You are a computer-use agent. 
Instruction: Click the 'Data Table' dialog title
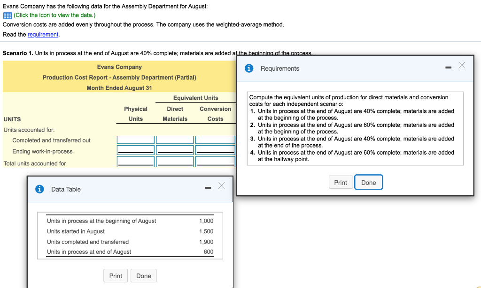click(66, 189)
